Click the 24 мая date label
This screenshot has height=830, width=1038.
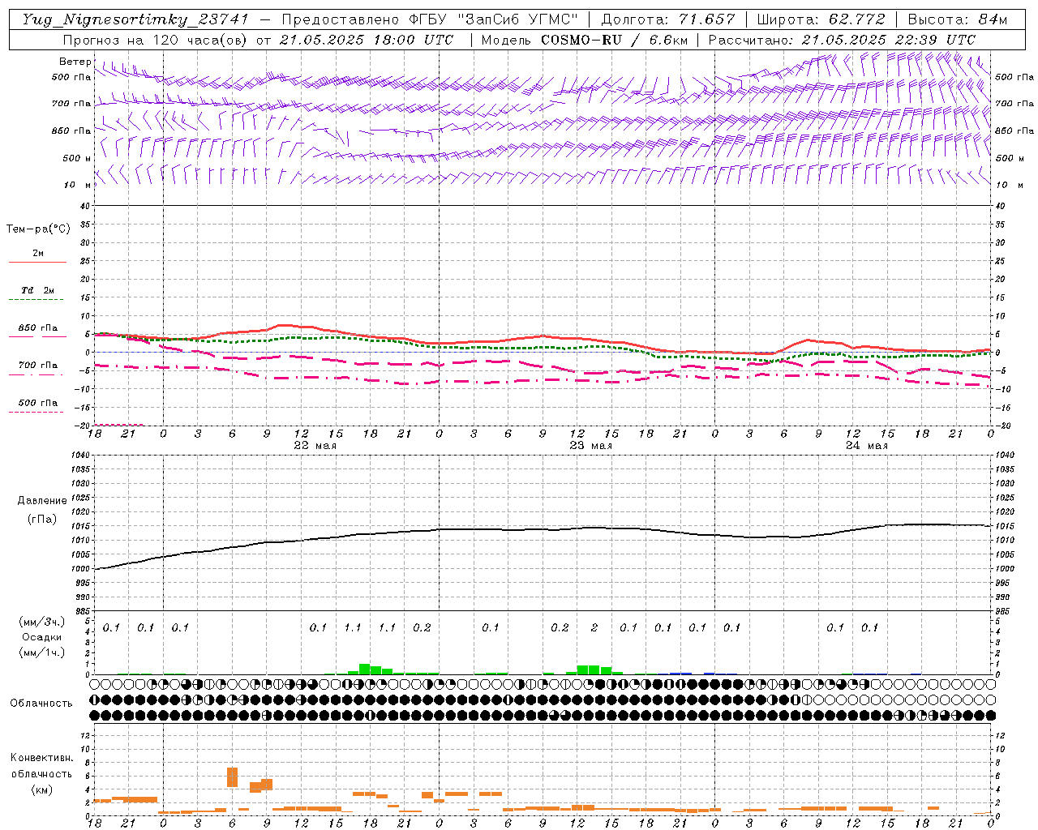coord(866,446)
